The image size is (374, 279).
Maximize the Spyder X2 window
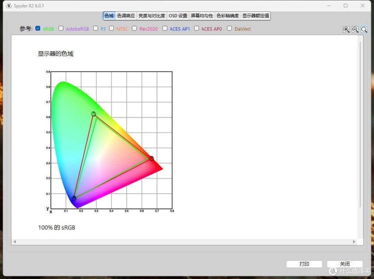click(x=346, y=6)
